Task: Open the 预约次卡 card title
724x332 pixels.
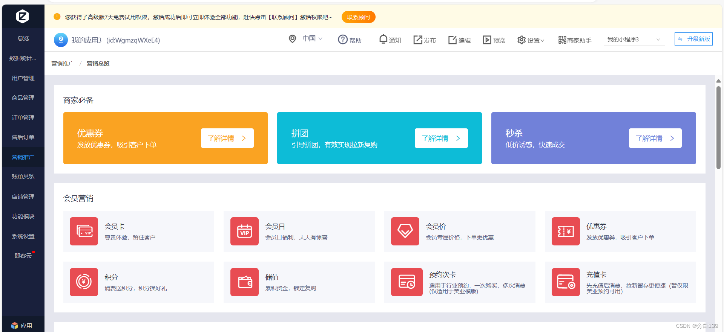Action: point(443,274)
